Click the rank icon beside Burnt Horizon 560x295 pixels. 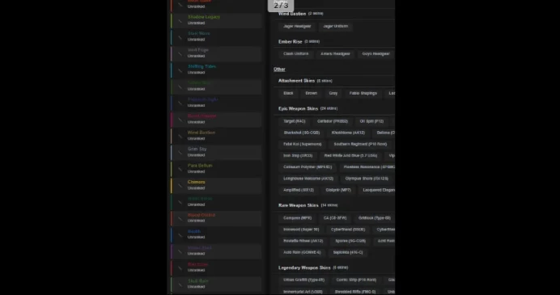point(180,120)
